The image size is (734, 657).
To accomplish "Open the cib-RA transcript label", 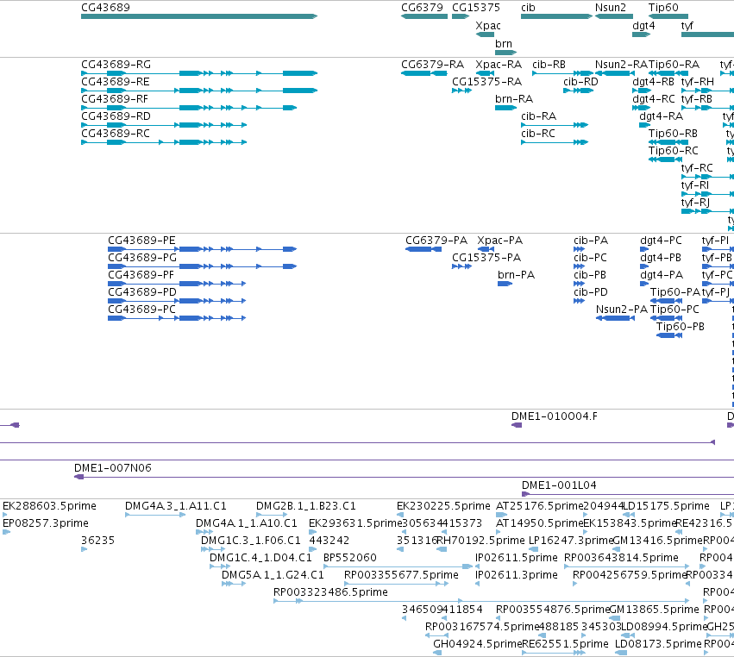I will coord(539,116).
